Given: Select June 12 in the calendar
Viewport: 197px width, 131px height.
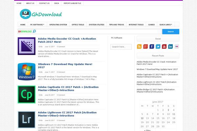Looking at the screenshot, I should click(x=142, y=118).
